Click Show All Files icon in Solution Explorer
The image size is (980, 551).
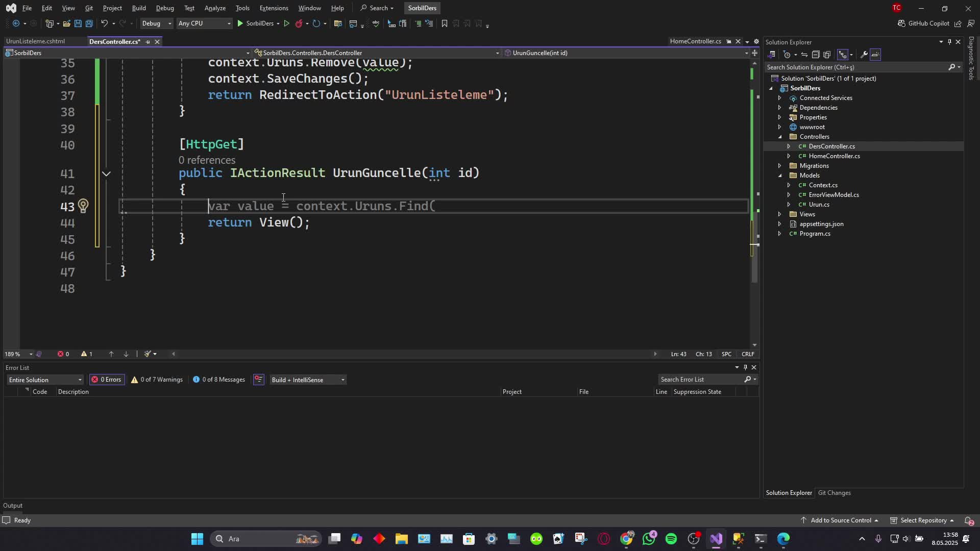pos(827,55)
